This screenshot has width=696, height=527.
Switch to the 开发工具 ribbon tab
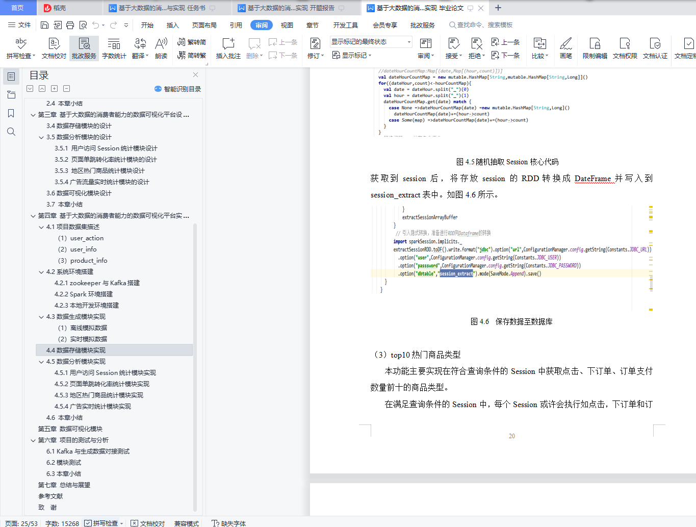(346, 25)
